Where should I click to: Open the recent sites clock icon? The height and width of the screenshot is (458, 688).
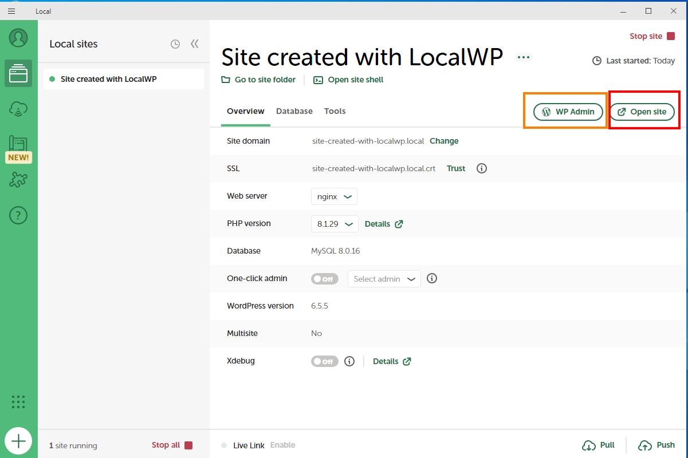pos(175,44)
